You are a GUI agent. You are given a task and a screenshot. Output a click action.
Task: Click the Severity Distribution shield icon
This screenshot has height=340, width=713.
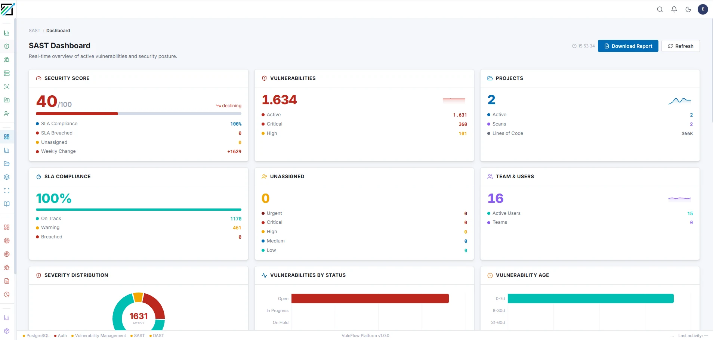tap(38, 275)
